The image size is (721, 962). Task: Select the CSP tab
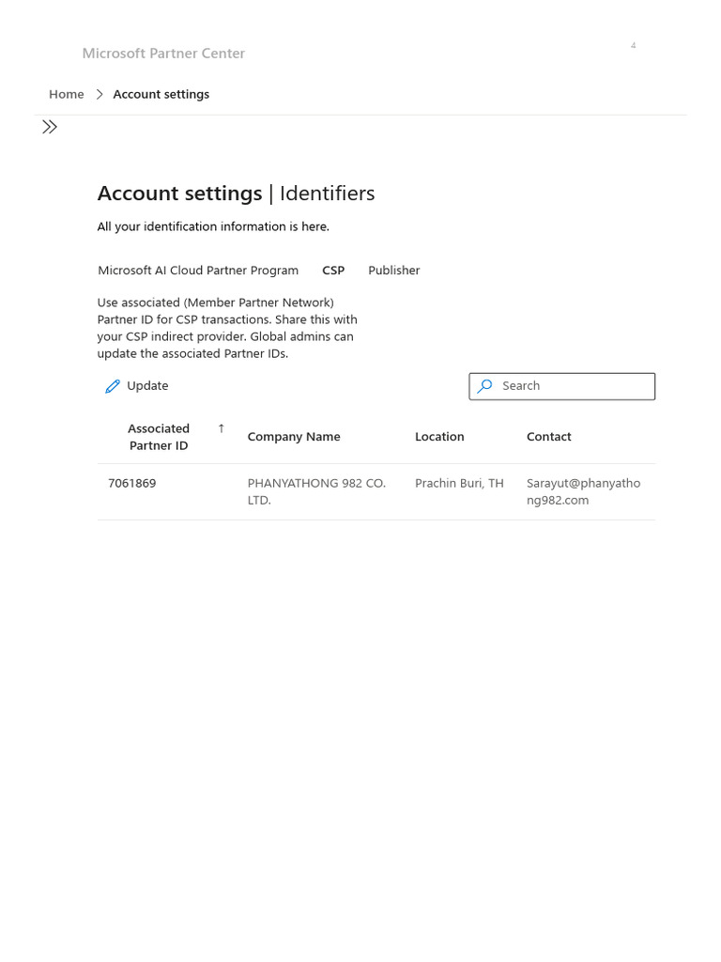[333, 271]
